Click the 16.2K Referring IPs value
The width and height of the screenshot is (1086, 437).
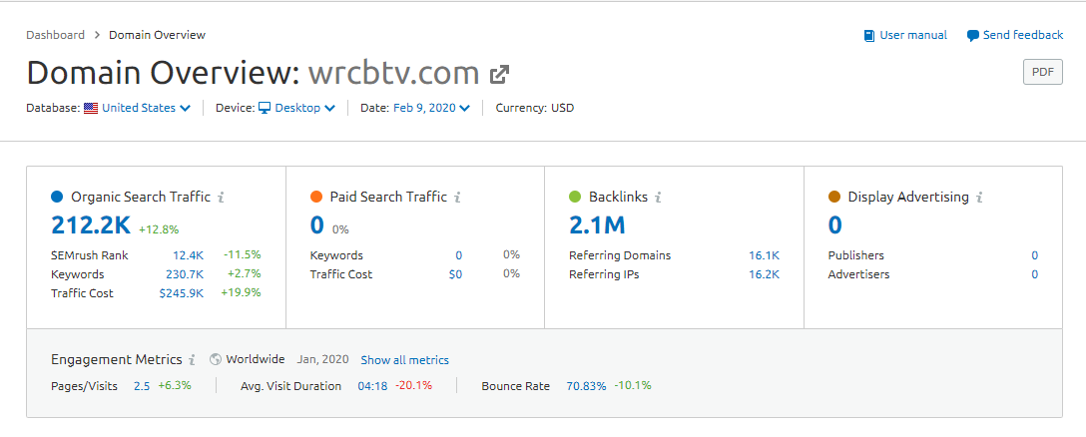click(x=763, y=274)
